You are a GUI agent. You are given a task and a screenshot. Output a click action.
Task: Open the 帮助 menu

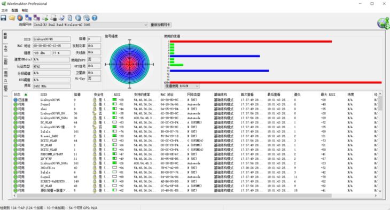(x=25, y=11)
